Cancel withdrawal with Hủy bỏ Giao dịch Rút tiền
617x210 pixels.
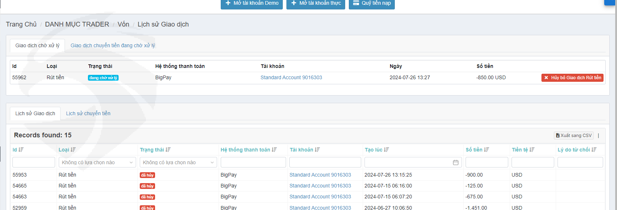572,78
